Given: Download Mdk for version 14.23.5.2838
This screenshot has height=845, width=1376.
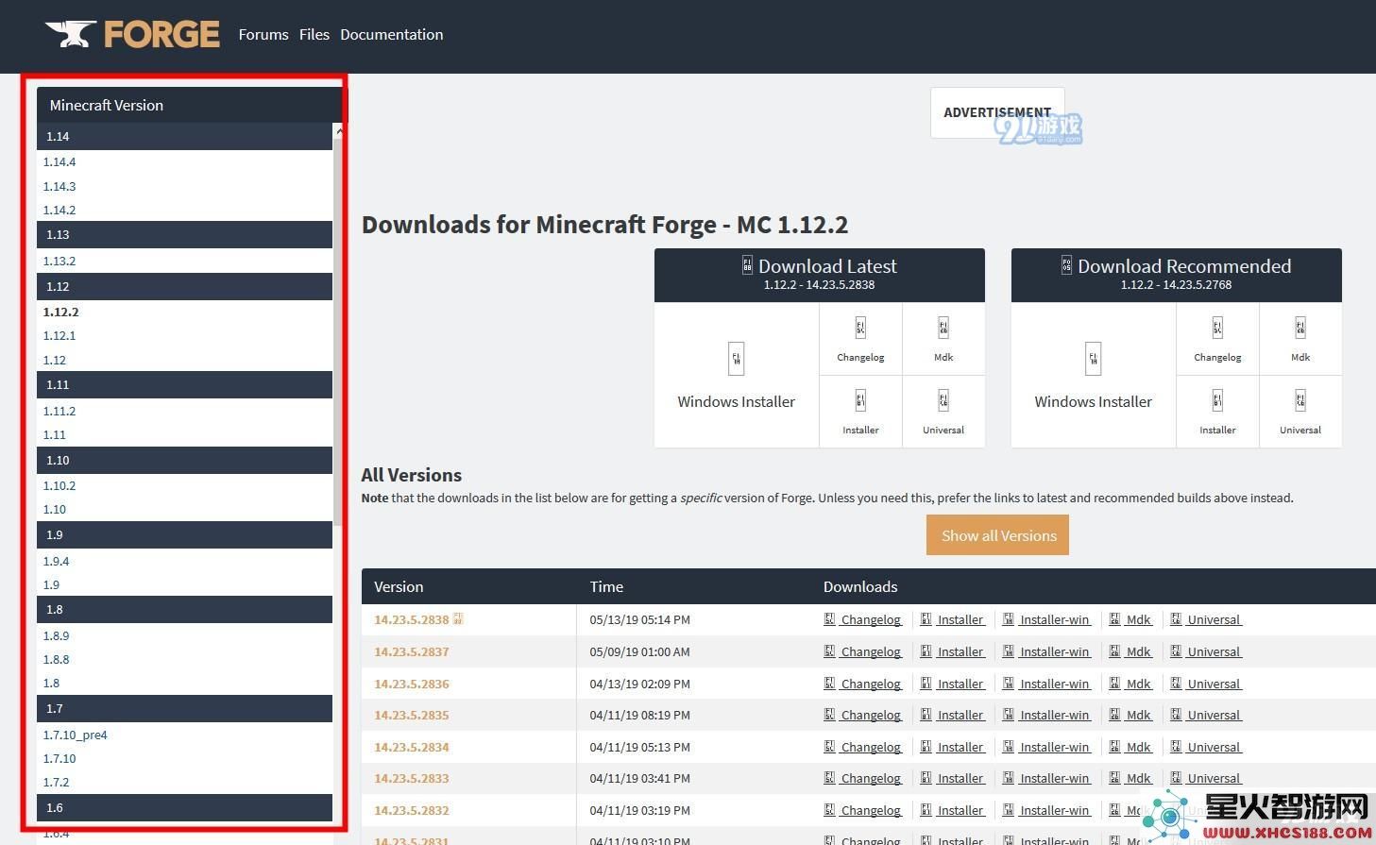Looking at the screenshot, I should click(1131, 619).
